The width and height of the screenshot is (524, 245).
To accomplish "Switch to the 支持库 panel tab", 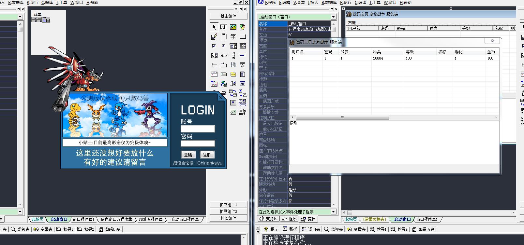I will 269,219.
